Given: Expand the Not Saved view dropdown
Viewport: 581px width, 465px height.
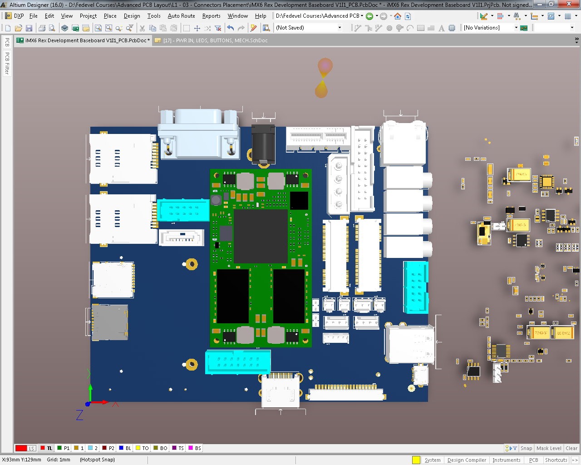Looking at the screenshot, I should [340, 28].
